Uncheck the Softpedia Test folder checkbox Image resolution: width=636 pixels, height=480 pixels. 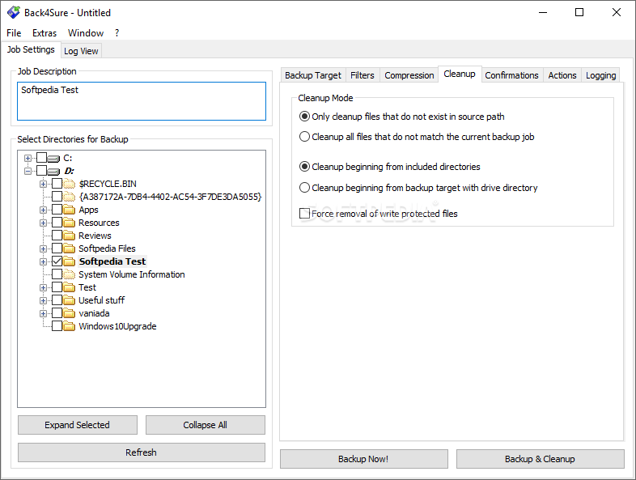pos(57,261)
